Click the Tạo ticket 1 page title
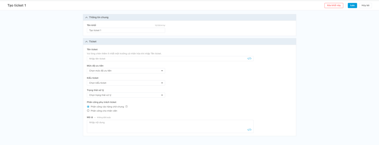Screen dimensions: 379x145 coord(17,5)
